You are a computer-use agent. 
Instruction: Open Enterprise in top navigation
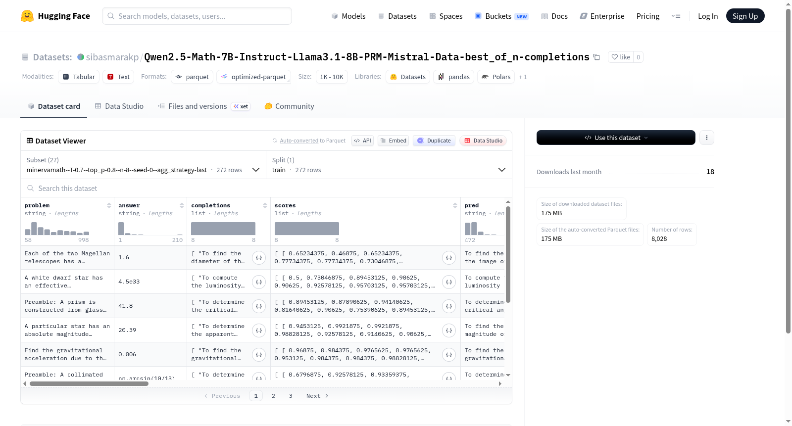(x=602, y=16)
